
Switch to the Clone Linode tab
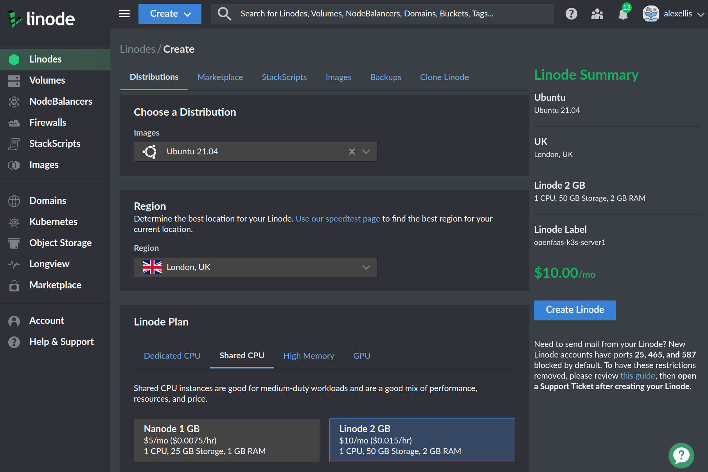[444, 77]
